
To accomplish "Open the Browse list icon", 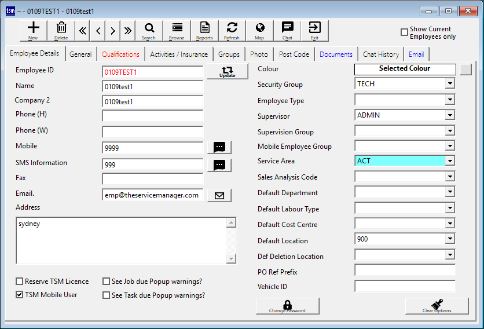I will tap(177, 30).
